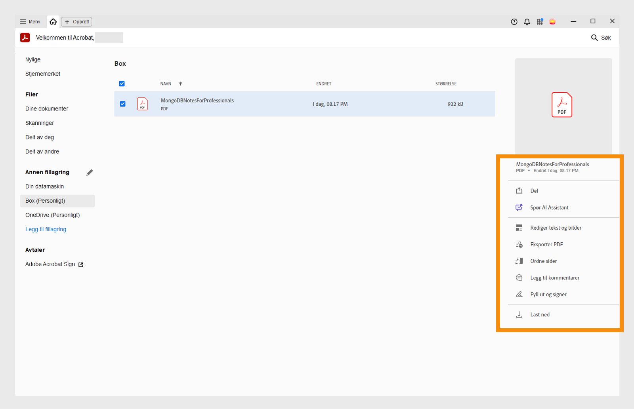The image size is (634, 409).
Task: Open the notifications bell
Action: [x=527, y=22]
